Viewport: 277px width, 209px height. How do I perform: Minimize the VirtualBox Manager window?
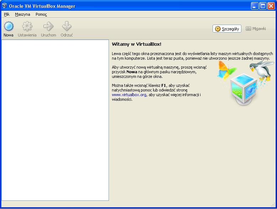click(x=255, y=6)
